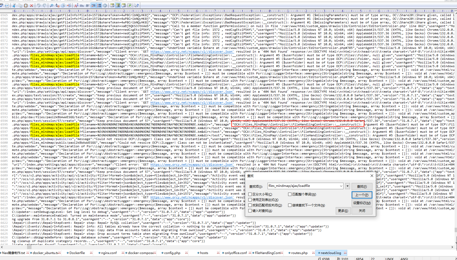Switch to the docker_ubuntu tab
Image resolution: width=457 pixels, height=260 pixels.
pyautogui.click(x=45, y=253)
